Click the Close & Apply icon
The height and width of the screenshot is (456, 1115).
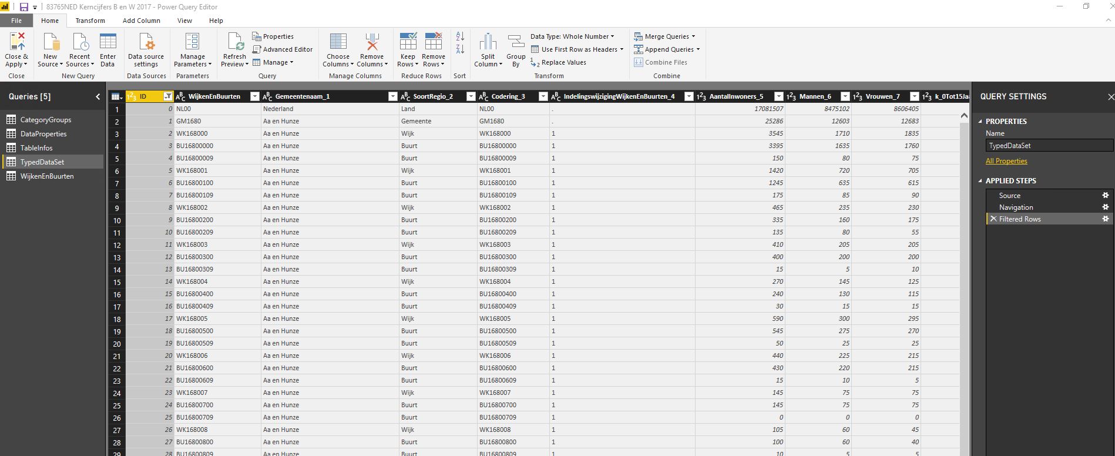click(17, 41)
